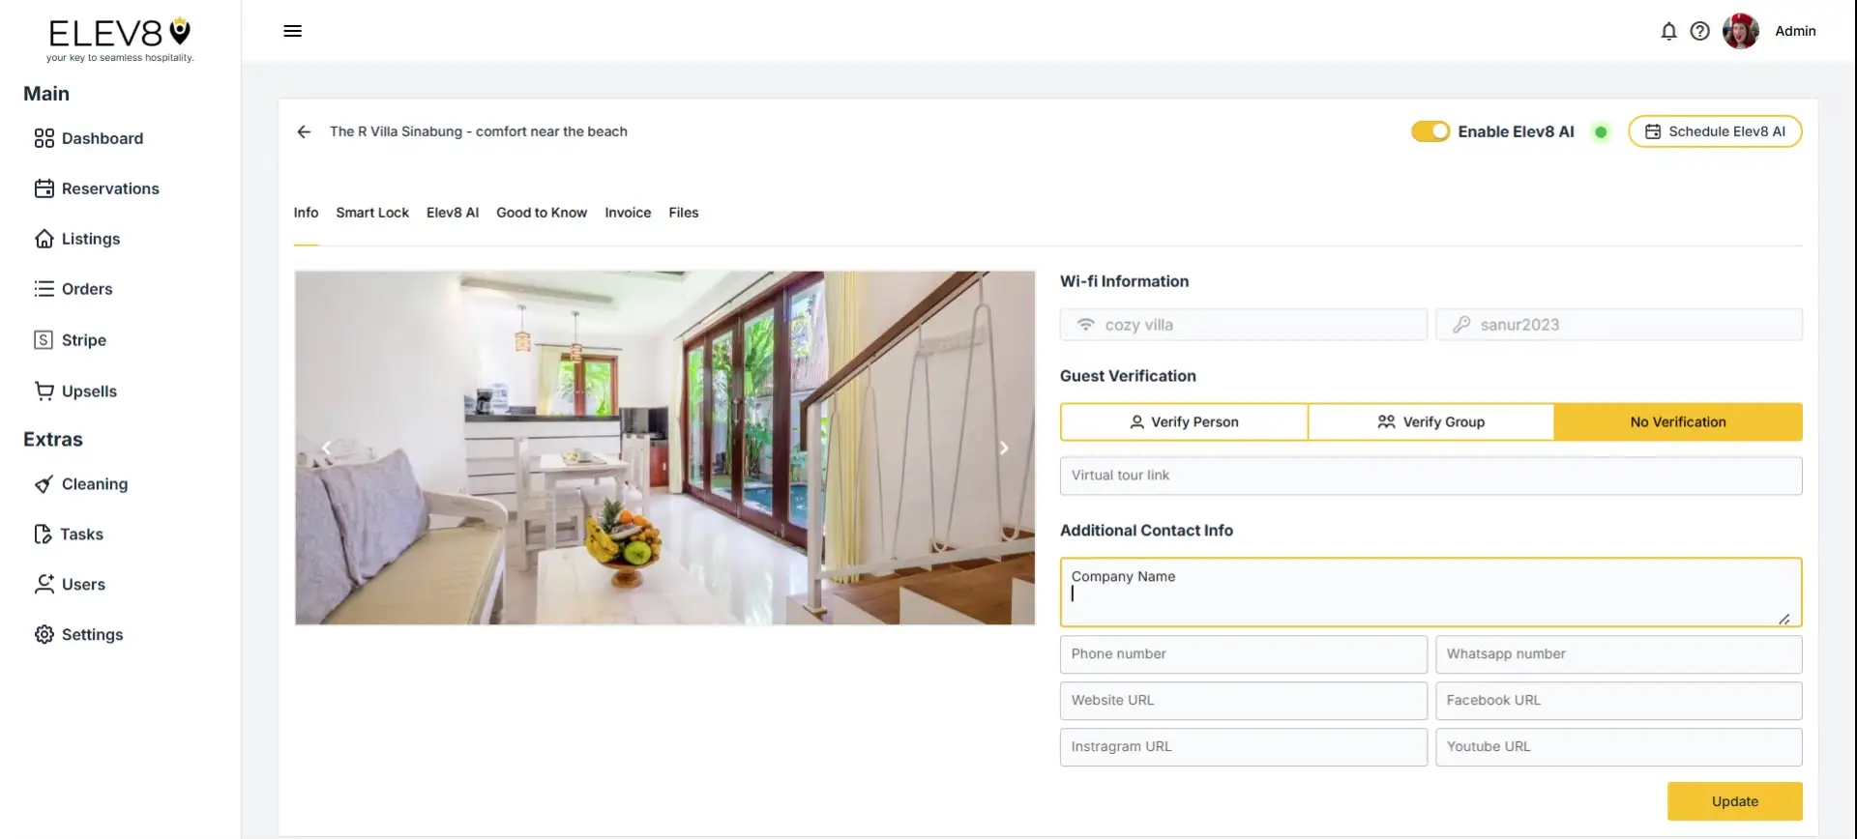This screenshot has height=839, width=1857.
Task: Open the Elev8 AI tab
Action: (453, 213)
